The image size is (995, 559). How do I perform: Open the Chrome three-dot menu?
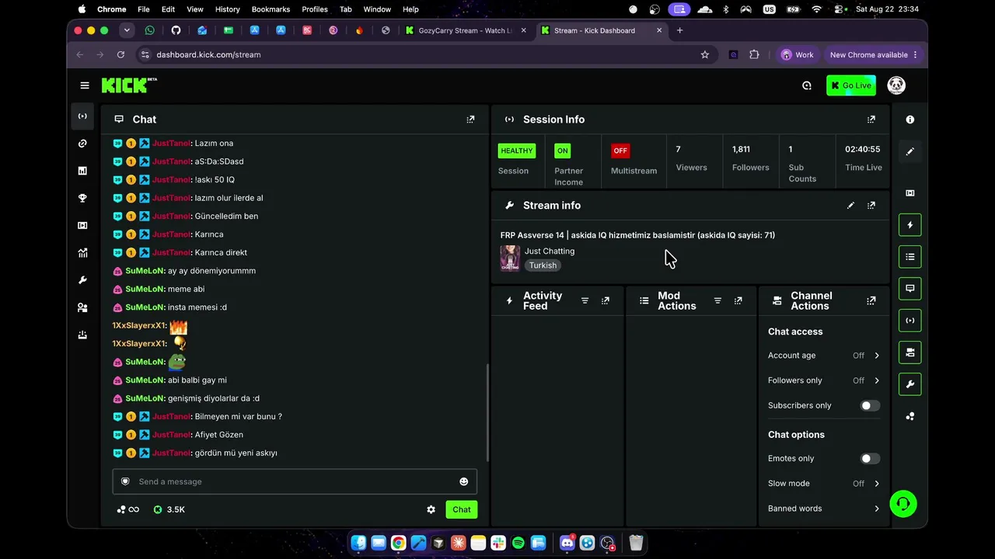pyautogui.click(x=915, y=54)
